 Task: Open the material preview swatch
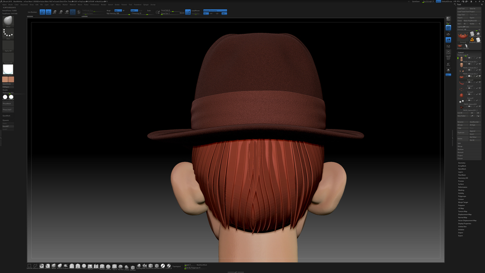tap(8, 69)
